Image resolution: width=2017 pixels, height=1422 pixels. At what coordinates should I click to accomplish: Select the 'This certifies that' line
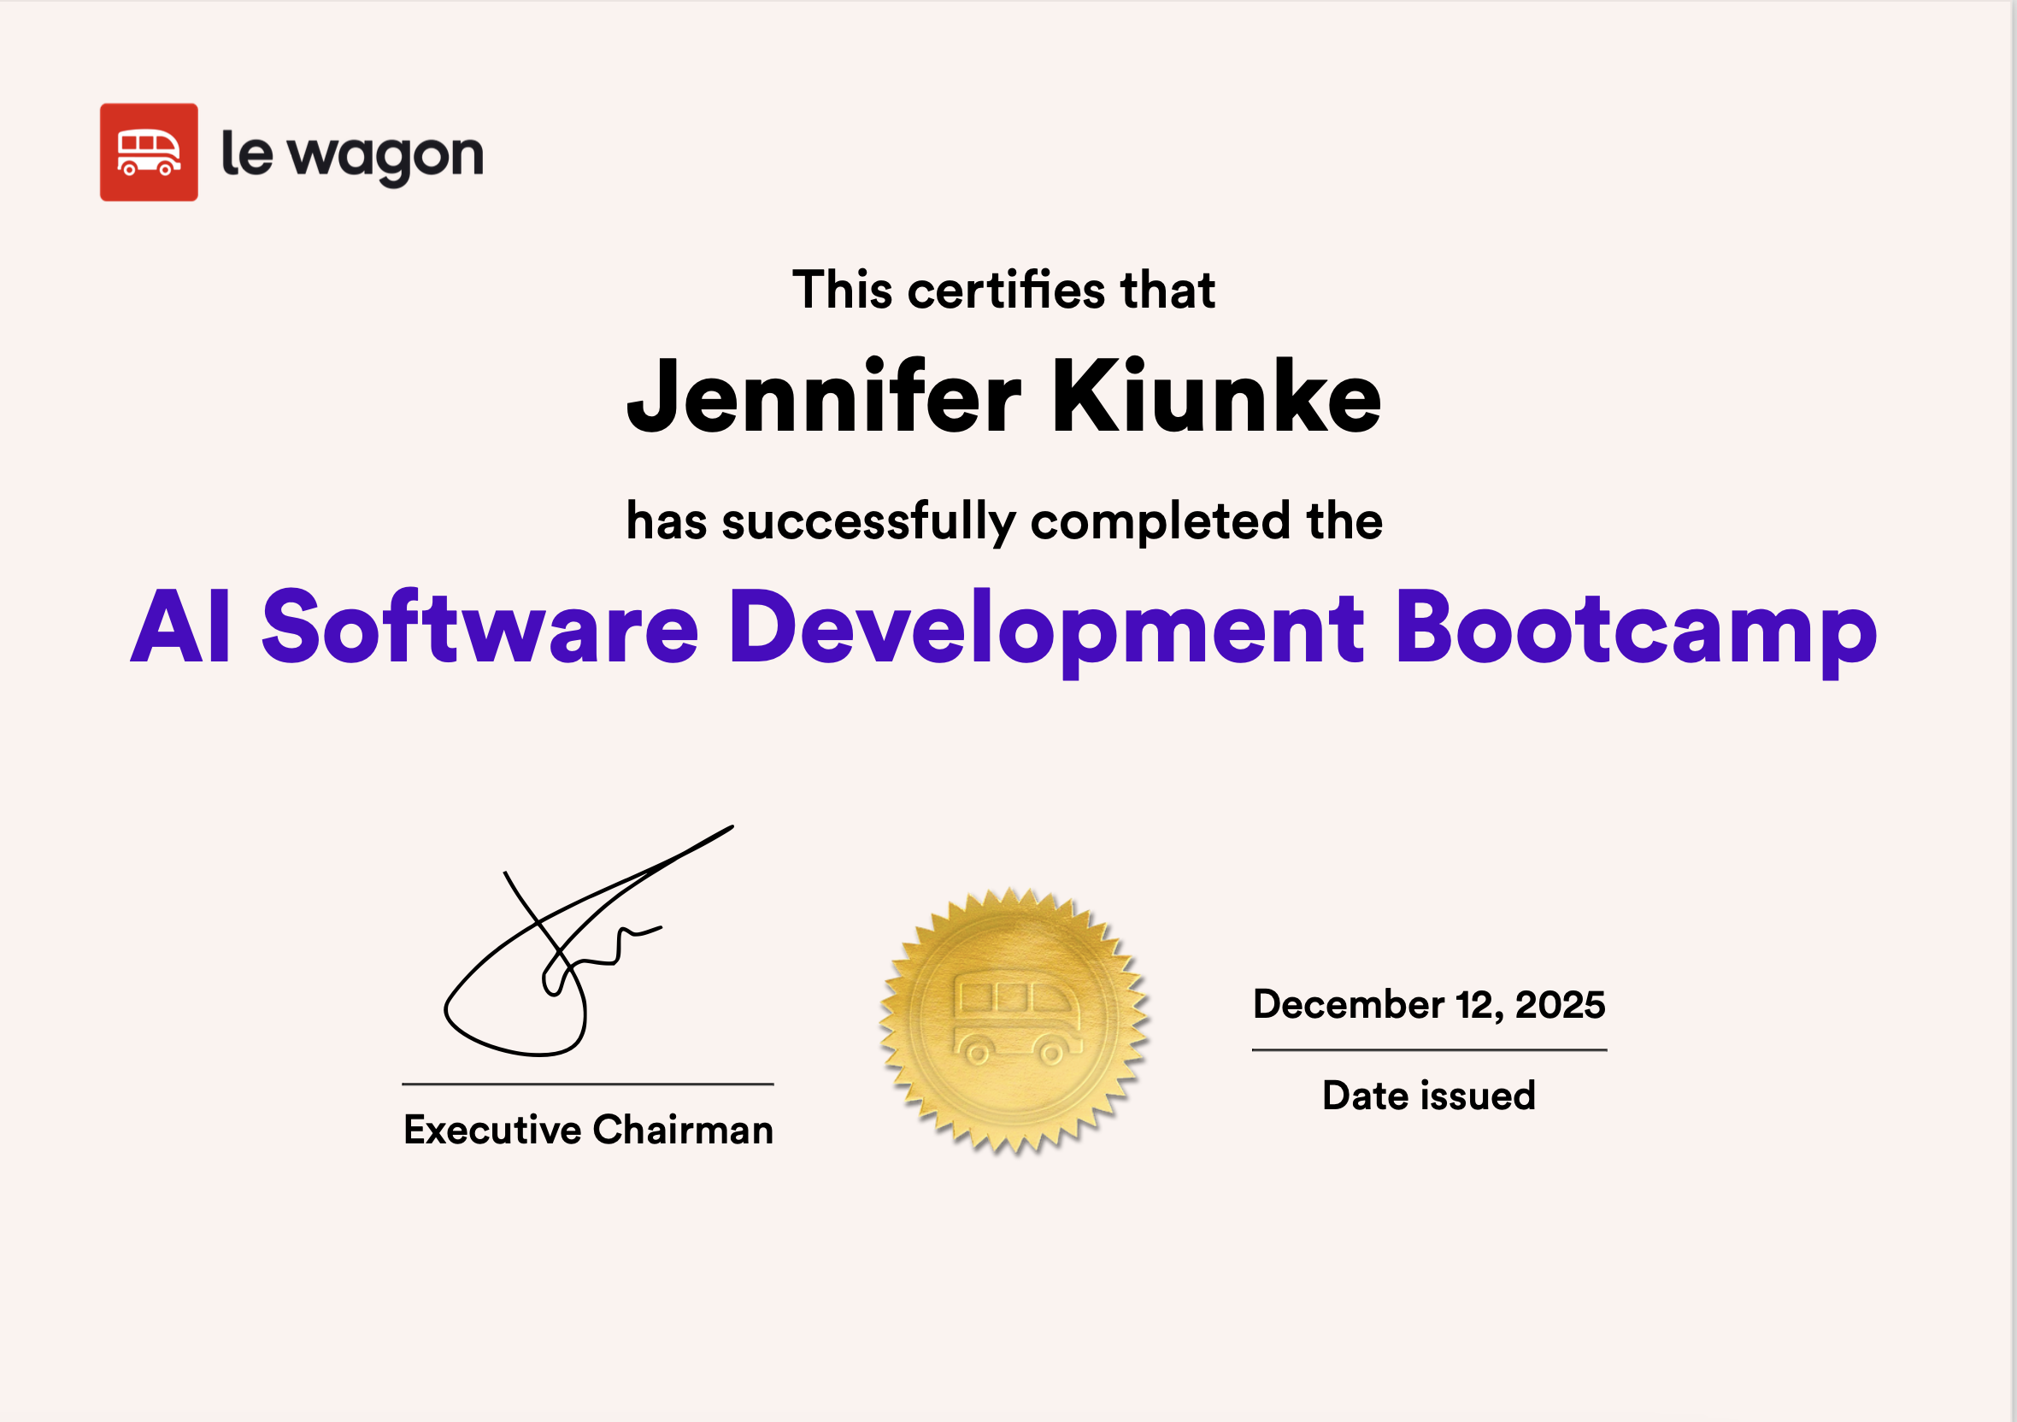[x=1003, y=290]
